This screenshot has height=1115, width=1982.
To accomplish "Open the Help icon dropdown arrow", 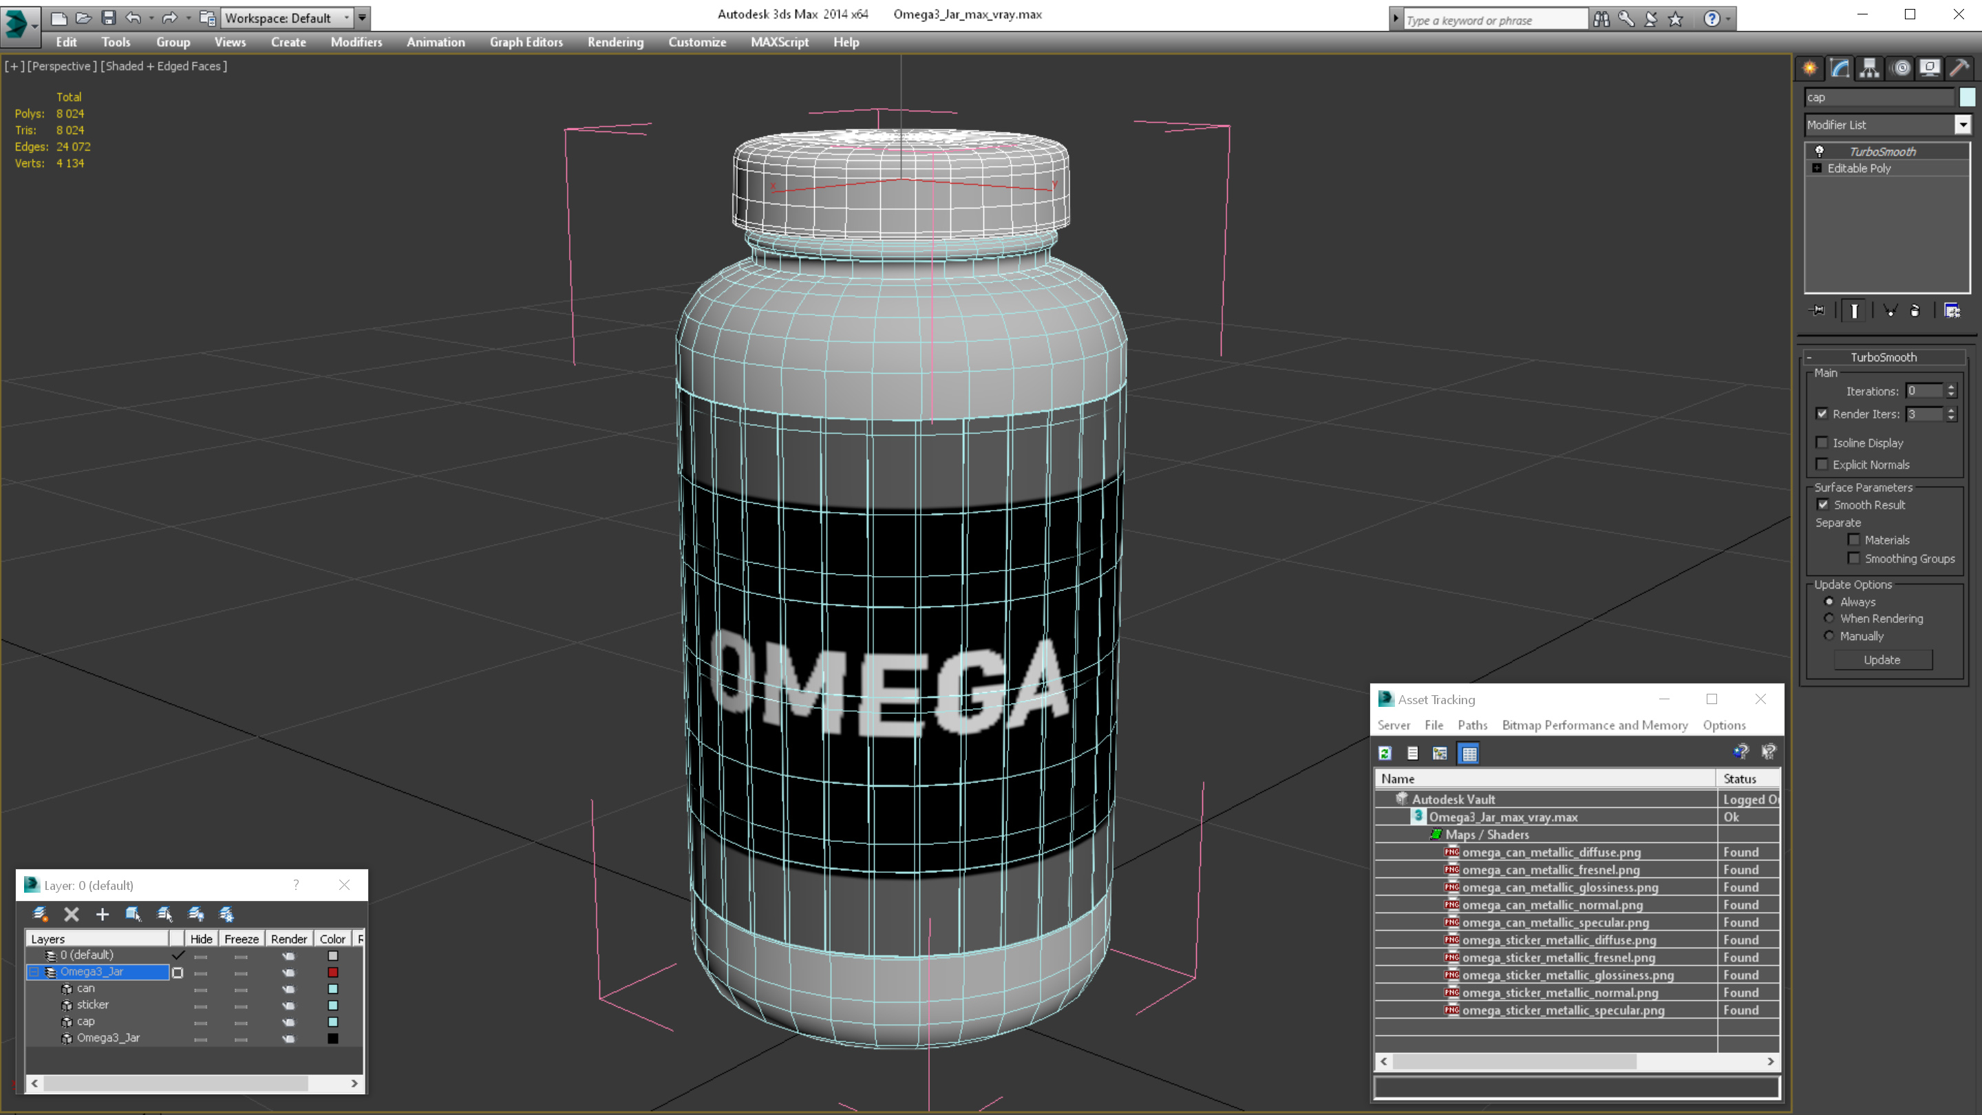I will [1728, 19].
